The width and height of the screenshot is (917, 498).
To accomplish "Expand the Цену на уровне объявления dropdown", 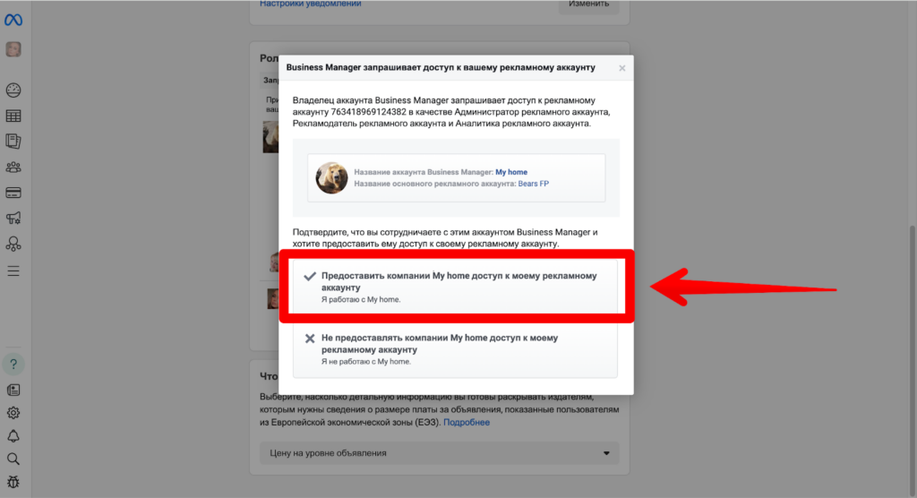I will (439, 453).
